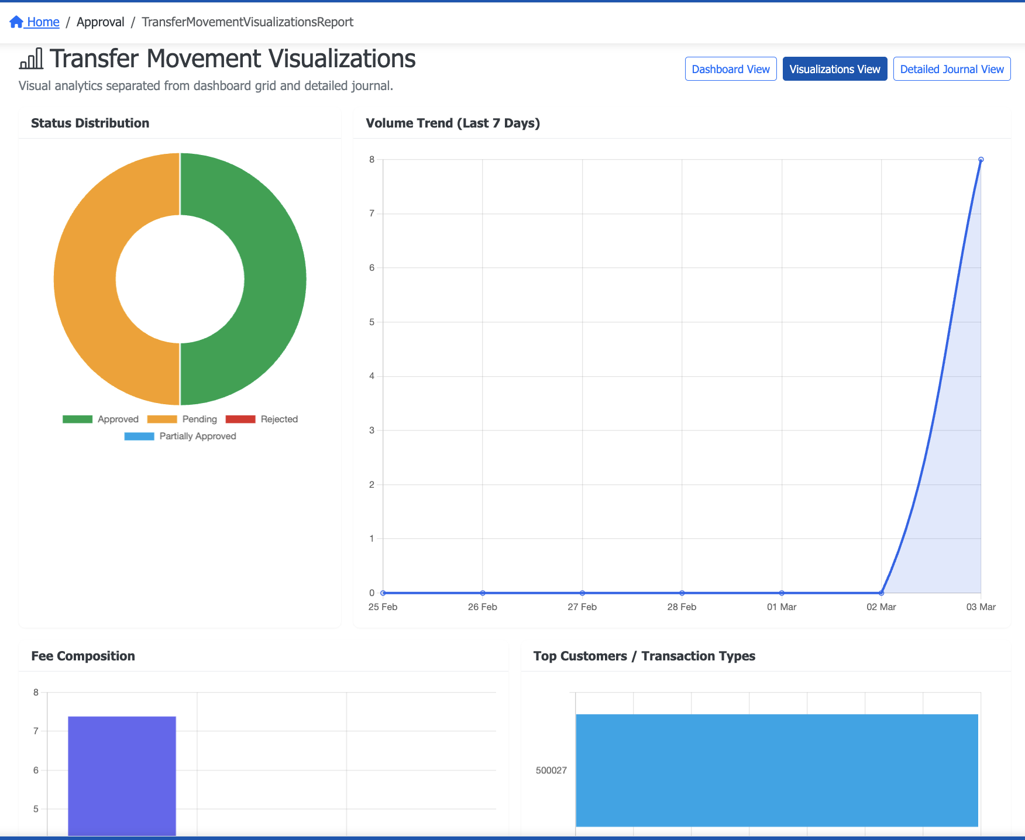Click the 03 Mar peak data point

pos(981,160)
